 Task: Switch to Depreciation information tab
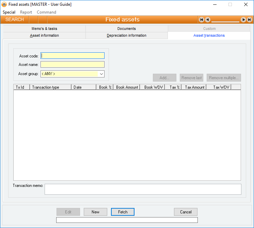[x=127, y=36]
